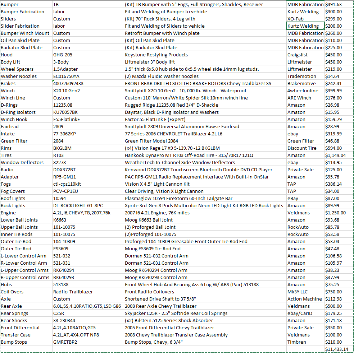The height and width of the screenshot is (353, 354).
Task: Select the "Hankook DynaPro MT RT03" description cell
Action: click(205, 155)
